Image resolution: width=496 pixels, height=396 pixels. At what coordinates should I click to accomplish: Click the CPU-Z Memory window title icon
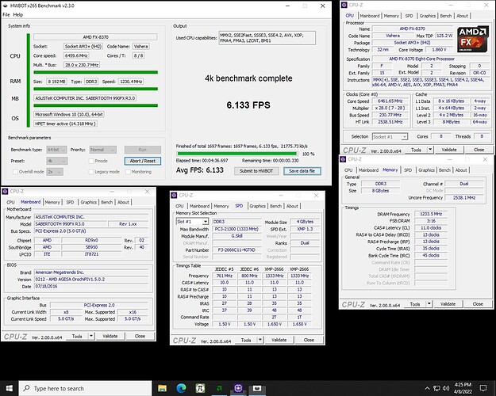tap(343, 159)
